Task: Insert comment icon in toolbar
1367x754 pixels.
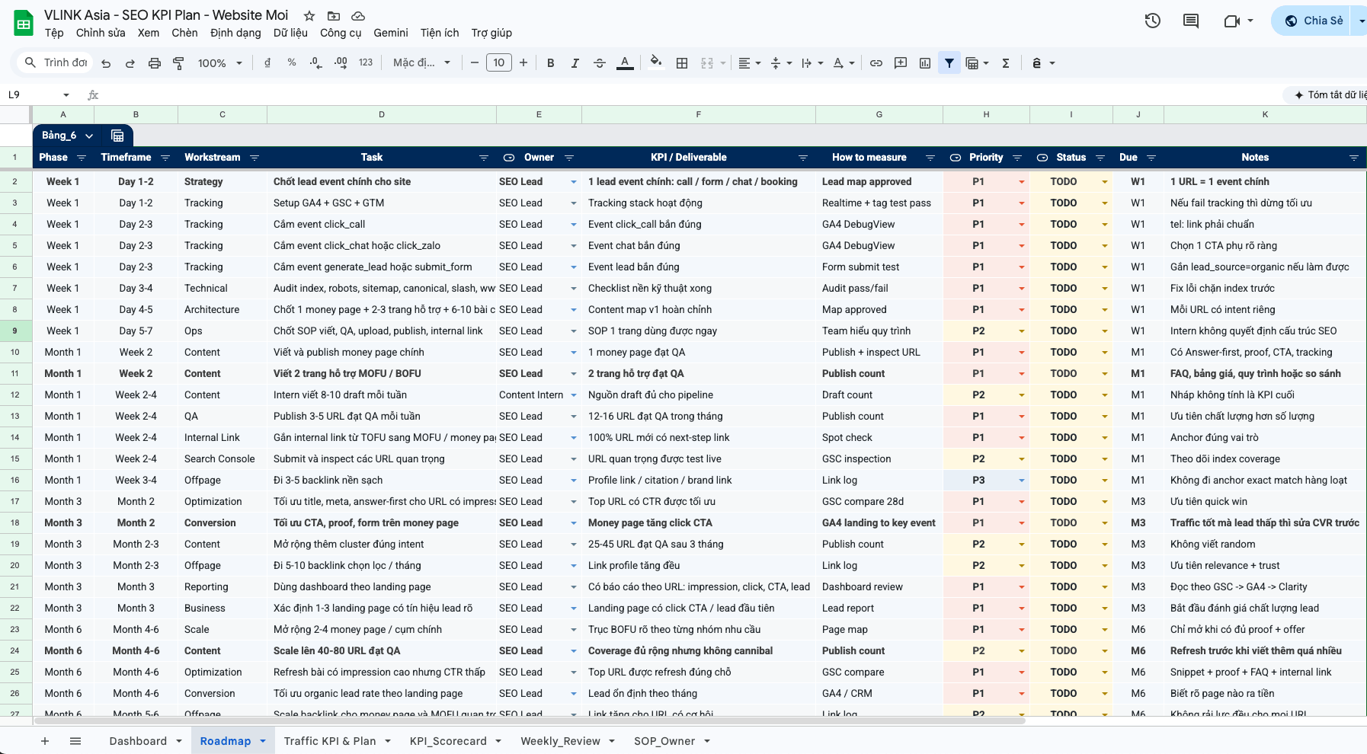Action: click(901, 63)
